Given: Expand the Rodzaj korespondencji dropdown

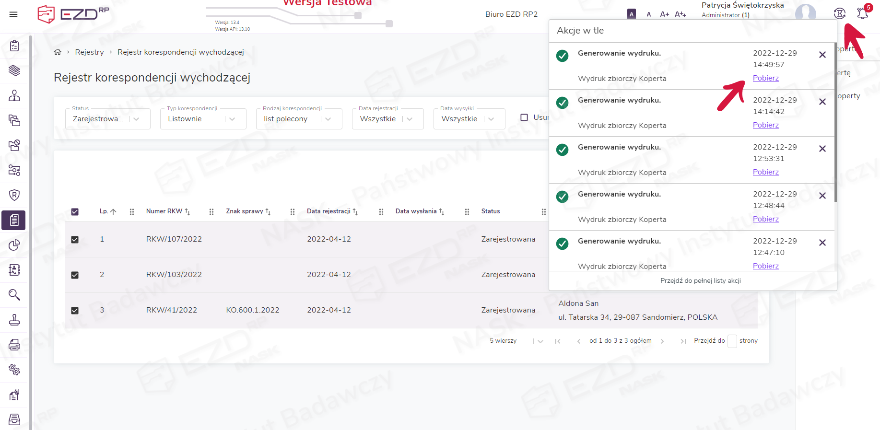Looking at the screenshot, I should click(x=299, y=119).
